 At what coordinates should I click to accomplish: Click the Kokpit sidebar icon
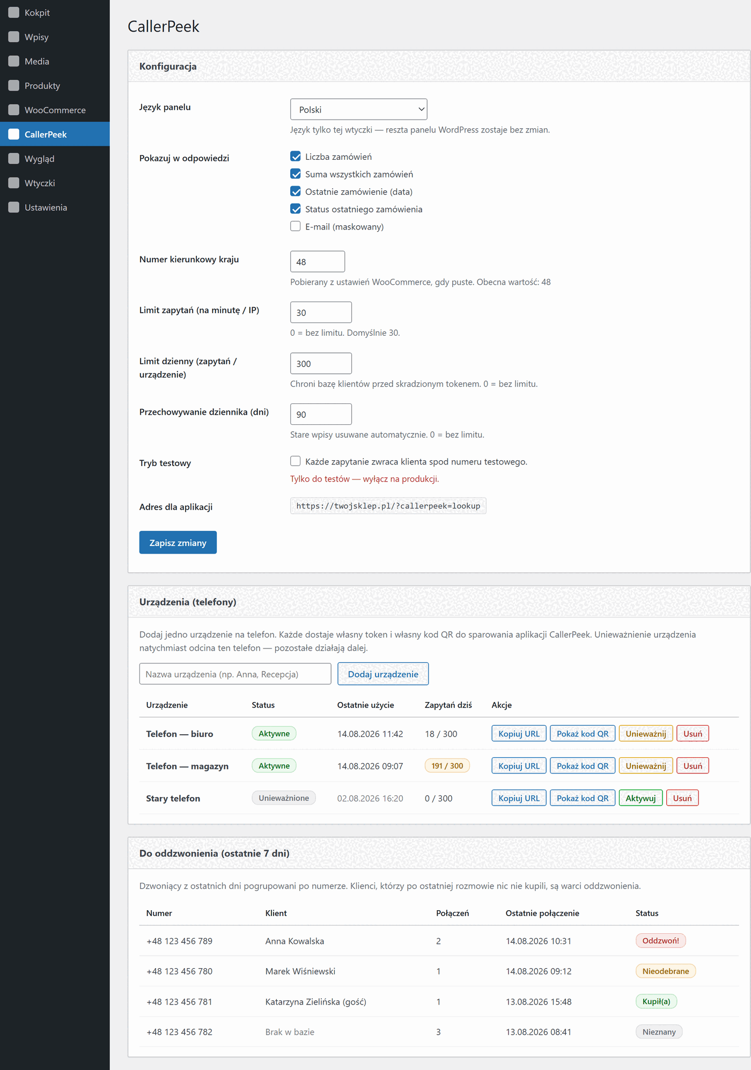pos(14,12)
